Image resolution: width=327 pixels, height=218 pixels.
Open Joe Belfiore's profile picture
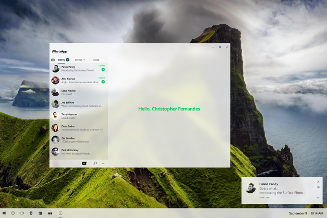(55, 104)
